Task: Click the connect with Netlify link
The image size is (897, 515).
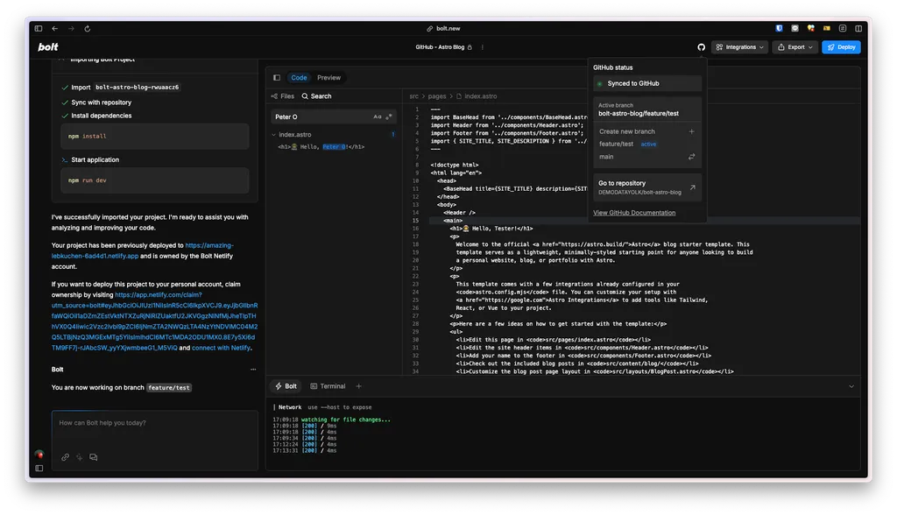Action: point(221,348)
